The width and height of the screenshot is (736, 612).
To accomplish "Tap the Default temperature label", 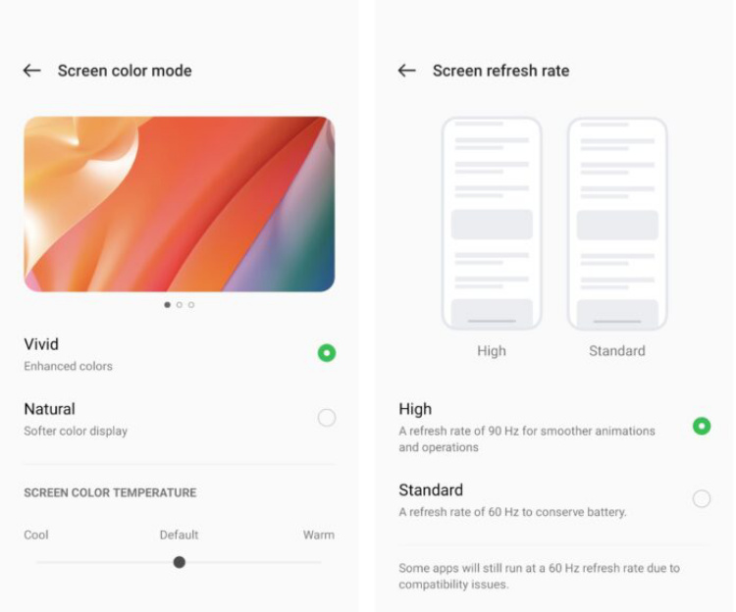I will [179, 535].
